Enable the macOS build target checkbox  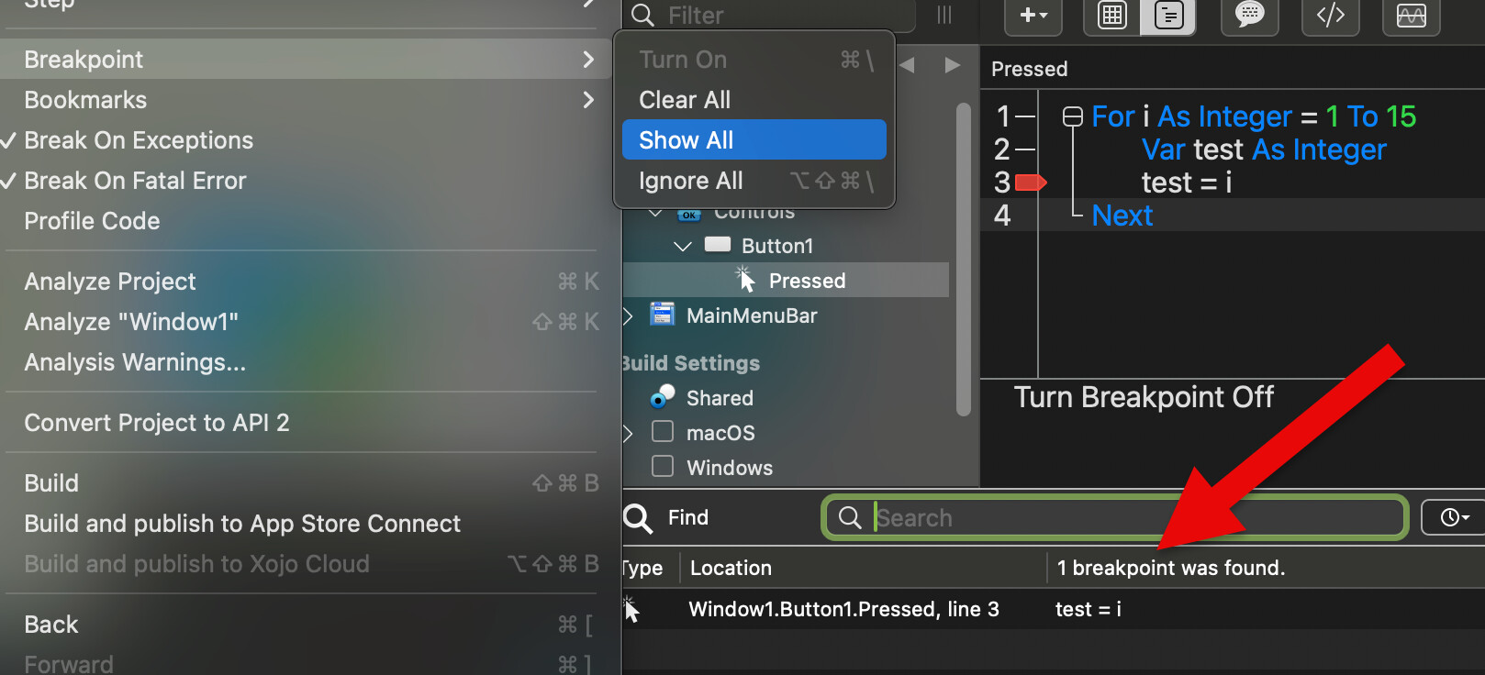(x=662, y=432)
